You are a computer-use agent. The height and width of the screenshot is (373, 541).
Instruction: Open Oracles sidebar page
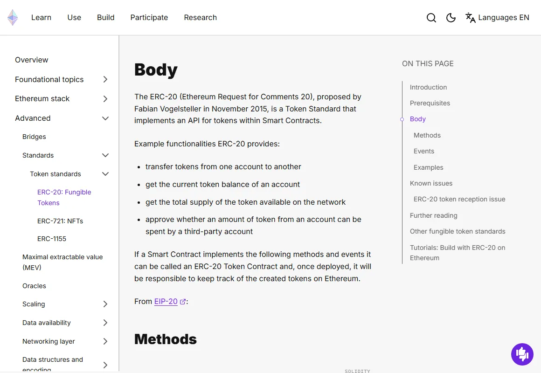[x=34, y=286]
